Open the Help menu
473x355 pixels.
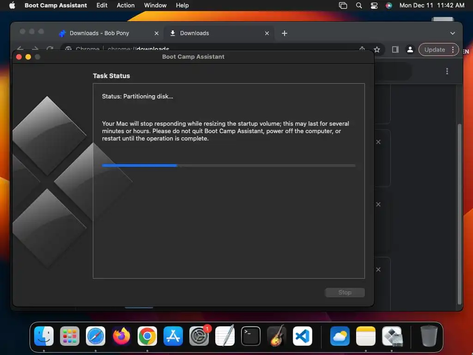coord(182,5)
